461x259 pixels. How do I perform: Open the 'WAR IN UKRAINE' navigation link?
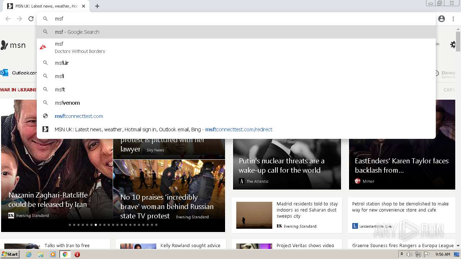[x=18, y=90]
